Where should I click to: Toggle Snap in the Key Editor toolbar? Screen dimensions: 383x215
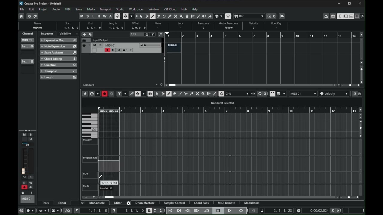click(221, 94)
